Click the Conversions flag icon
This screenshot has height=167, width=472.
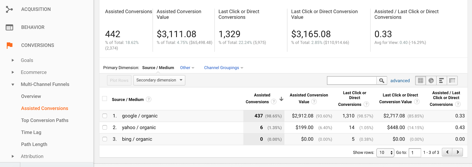[x=9, y=45]
